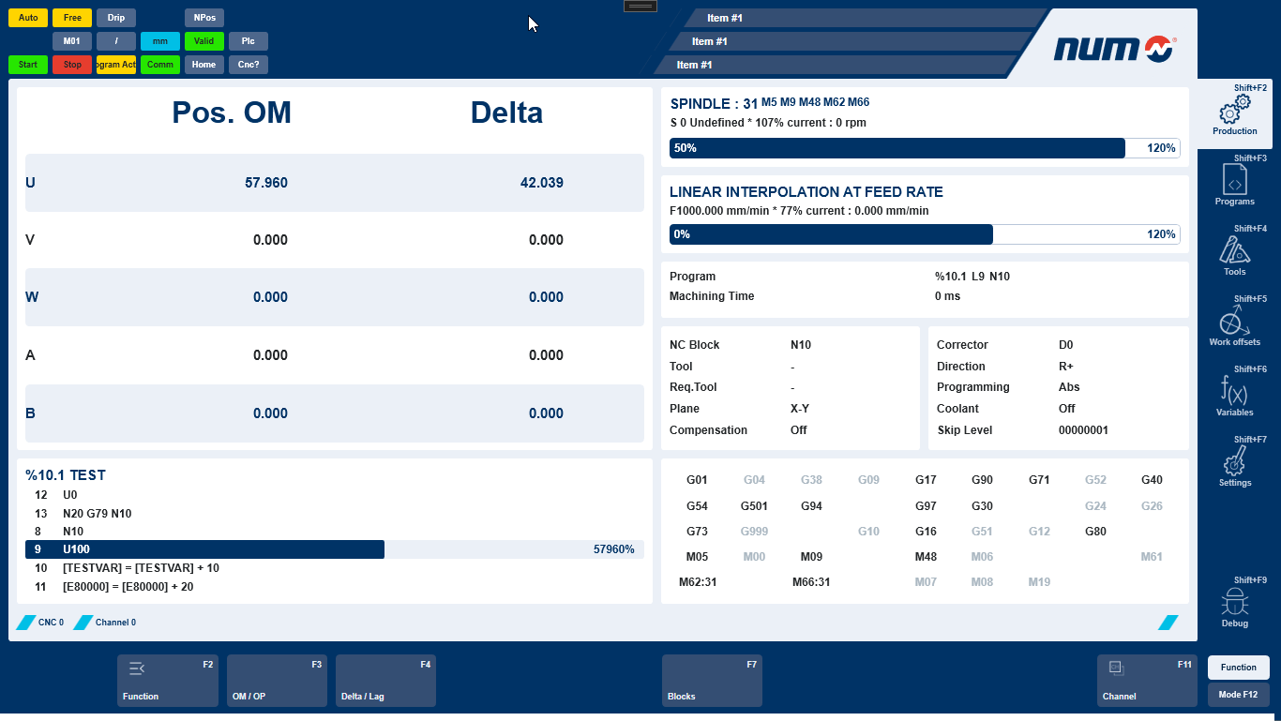
Task: Open the Tools sidebar icon
Action: [1234, 249]
